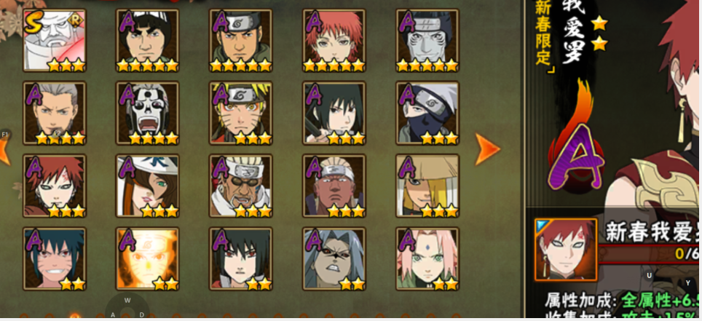Select the S-rank white-bearded ninja portrait
Screen dimensions: 702x321
54,40
